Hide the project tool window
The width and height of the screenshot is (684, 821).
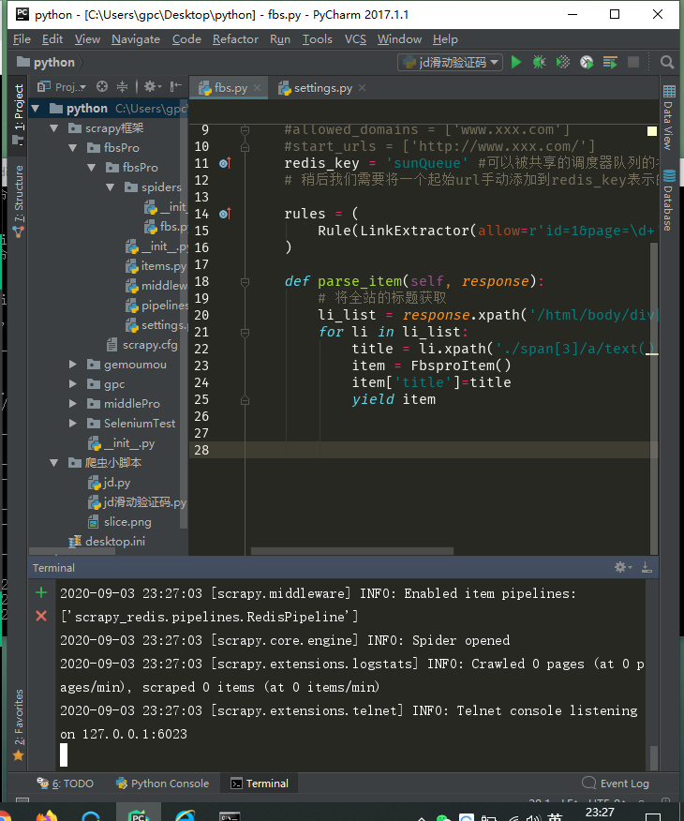[x=176, y=86]
